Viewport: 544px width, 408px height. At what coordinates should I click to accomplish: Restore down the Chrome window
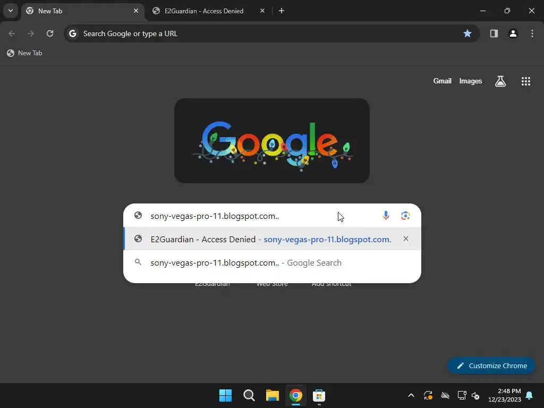click(x=507, y=11)
